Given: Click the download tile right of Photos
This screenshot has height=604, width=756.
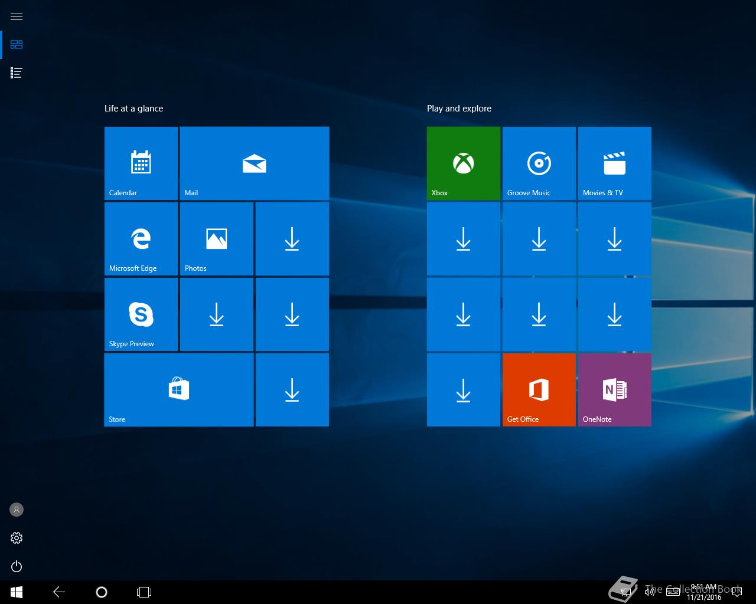Looking at the screenshot, I should tap(292, 239).
